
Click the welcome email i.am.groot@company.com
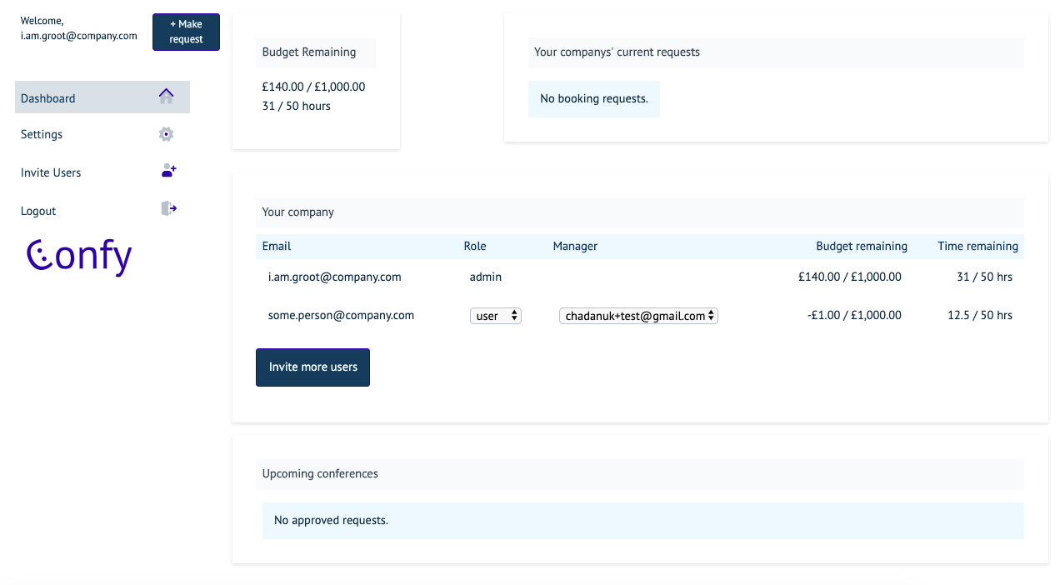pyautogui.click(x=79, y=36)
